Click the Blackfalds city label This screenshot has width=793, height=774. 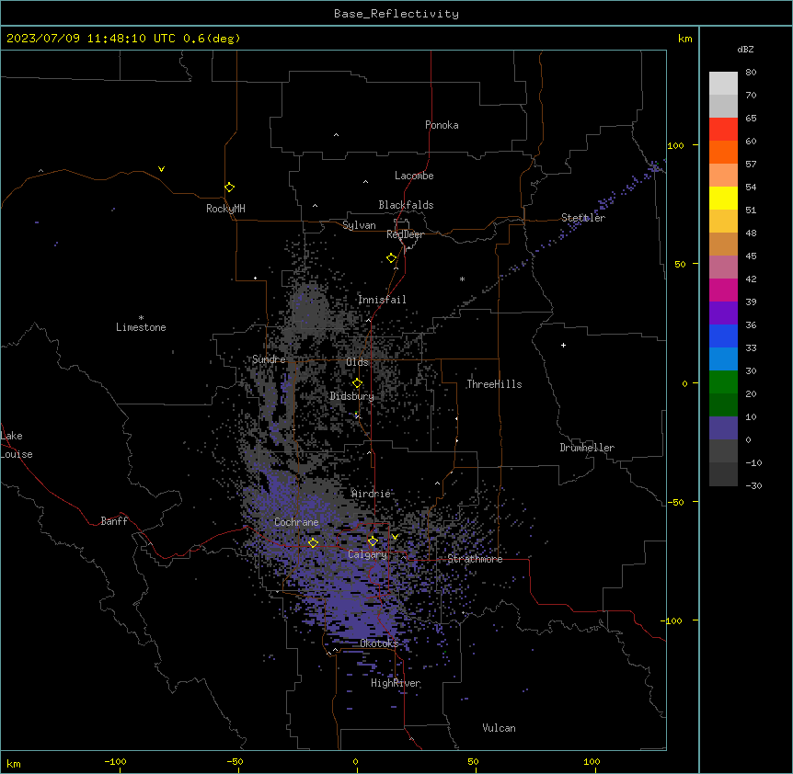pos(406,205)
